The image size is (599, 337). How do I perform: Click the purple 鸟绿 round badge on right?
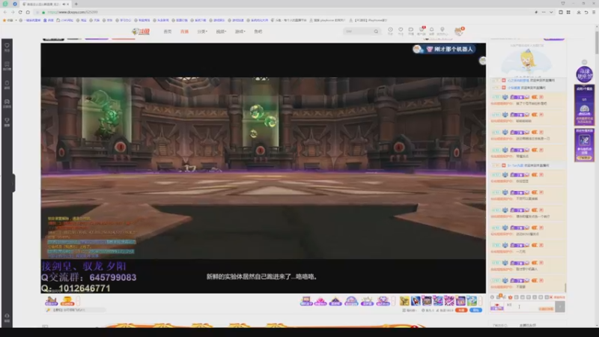(x=585, y=74)
